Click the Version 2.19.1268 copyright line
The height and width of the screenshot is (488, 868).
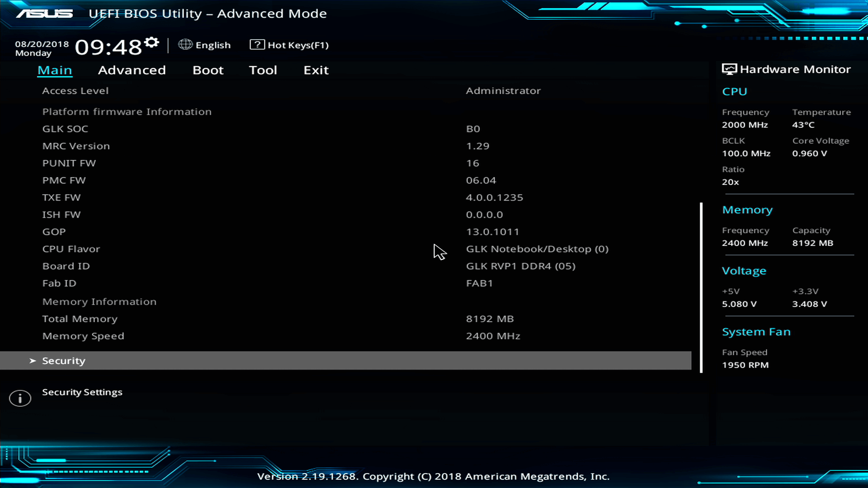pos(433,476)
